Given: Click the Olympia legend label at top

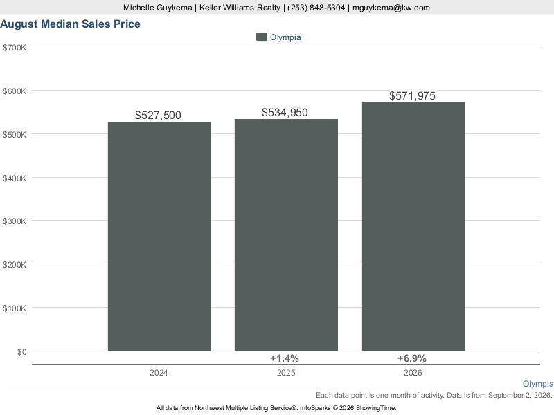Looking at the screenshot, I should tap(285, 37).
